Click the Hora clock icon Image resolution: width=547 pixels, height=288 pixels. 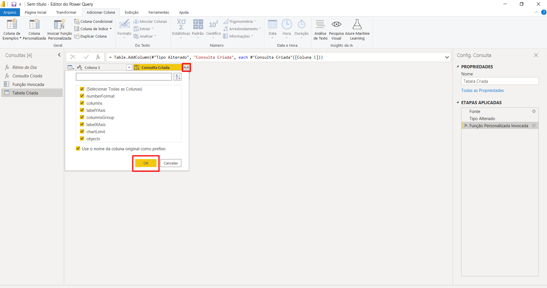[287, 24]
